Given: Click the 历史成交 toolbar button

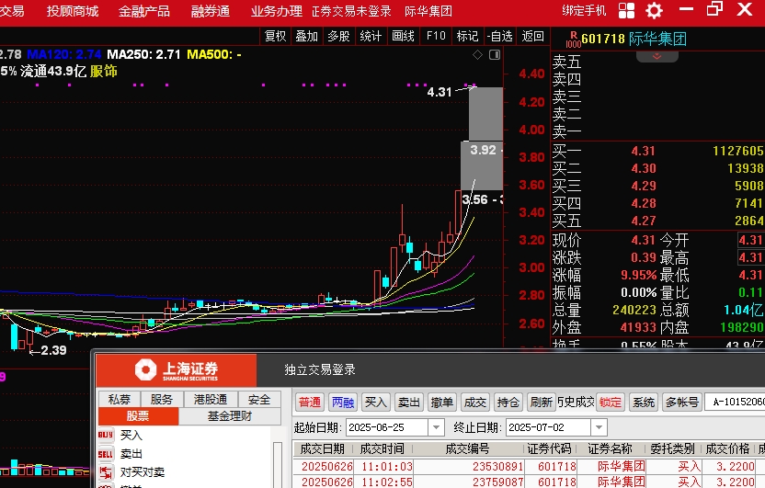Looking at the screenshot, I should [577, 403].
